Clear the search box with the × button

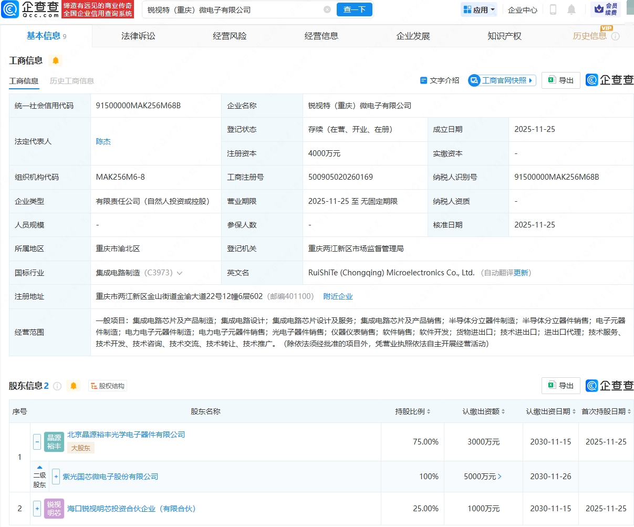pyautogui.click(x=327, y=9)
